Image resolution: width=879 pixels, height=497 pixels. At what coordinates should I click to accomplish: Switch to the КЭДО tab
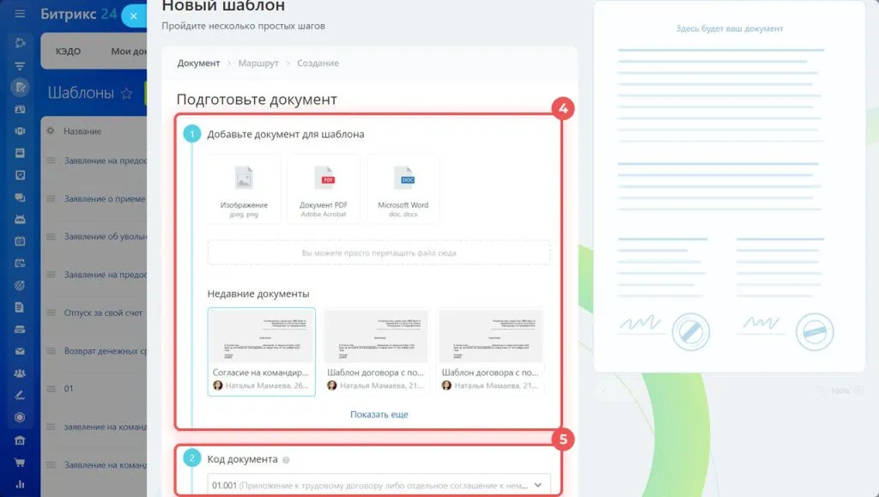point(69,52)
